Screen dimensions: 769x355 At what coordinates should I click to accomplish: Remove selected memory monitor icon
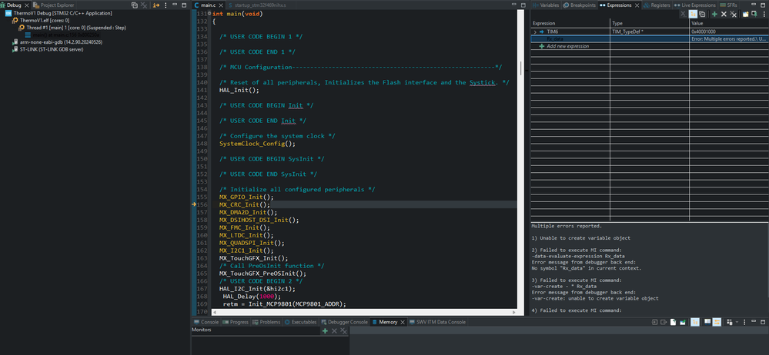tap(335, 331)
